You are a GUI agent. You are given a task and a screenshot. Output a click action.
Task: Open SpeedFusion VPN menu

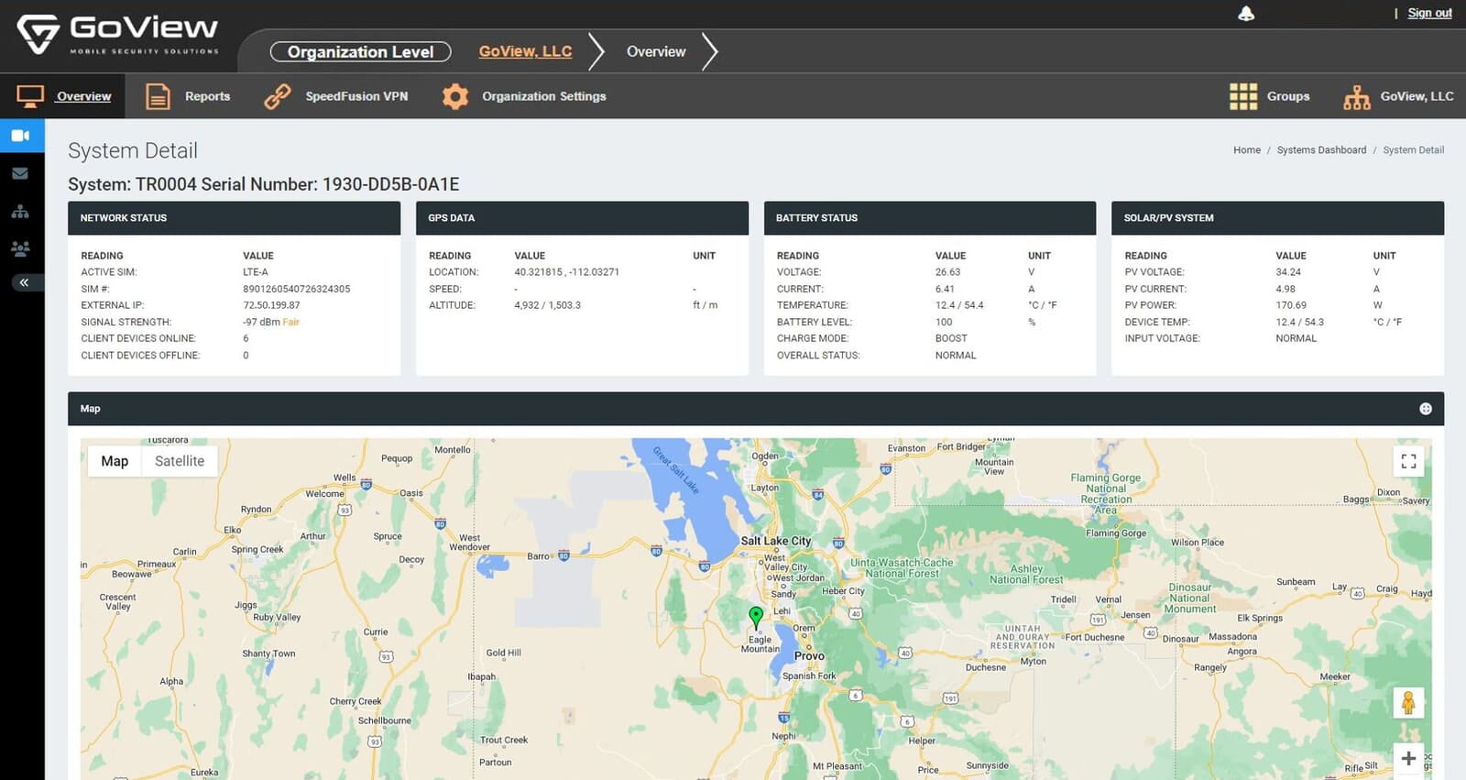(356, 96)
